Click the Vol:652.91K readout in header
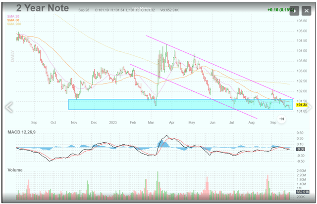Viewport: 317px width, 204px height. pos(169,10)
